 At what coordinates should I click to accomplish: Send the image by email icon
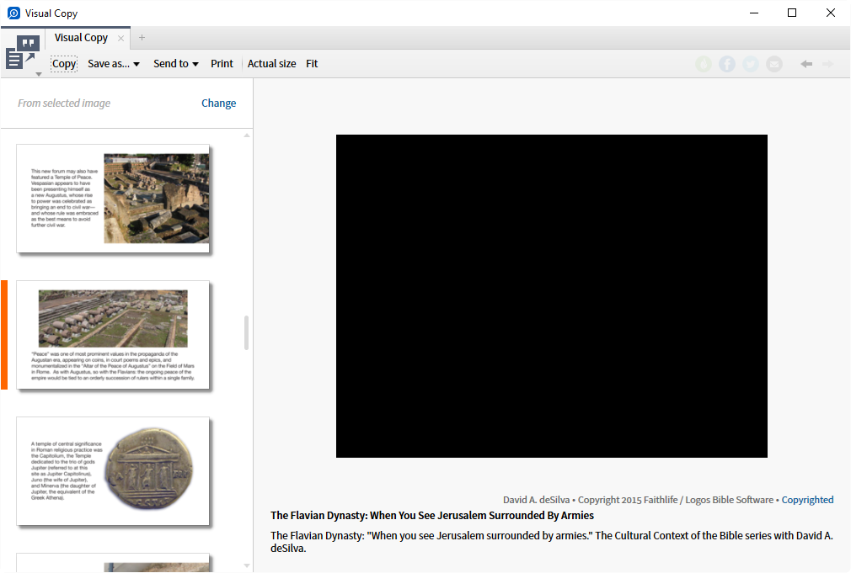[x=774, y=64]
